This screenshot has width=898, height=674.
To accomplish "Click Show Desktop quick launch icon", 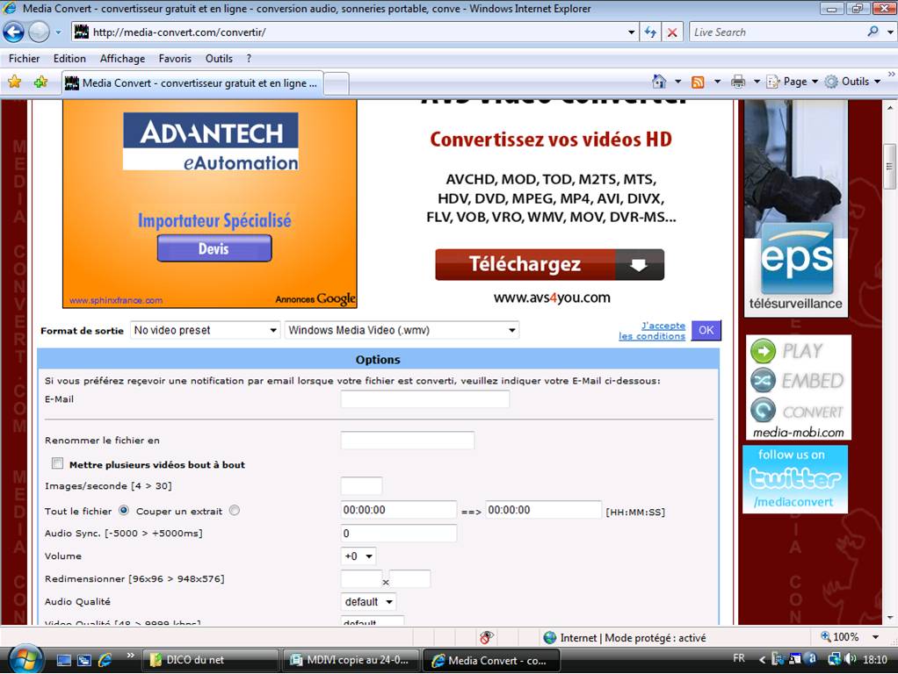I will click(63, 660).
